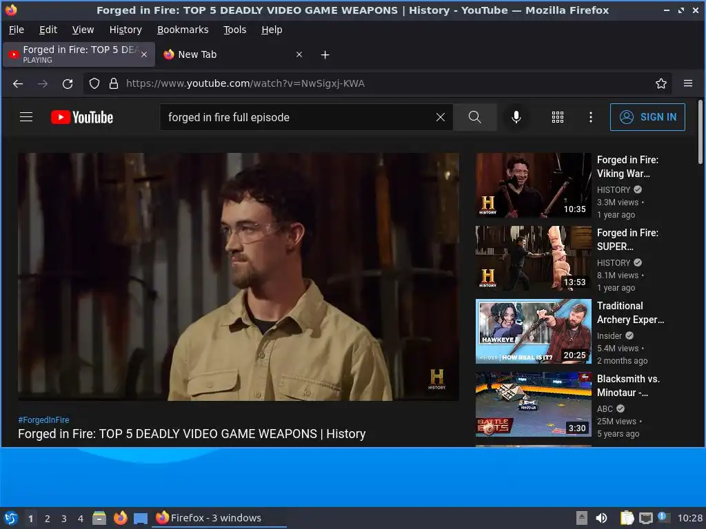Image resolution: width=706 pixels, height=529 pixels.
Task: Open the View menu
Action: [x=83, y=30]
